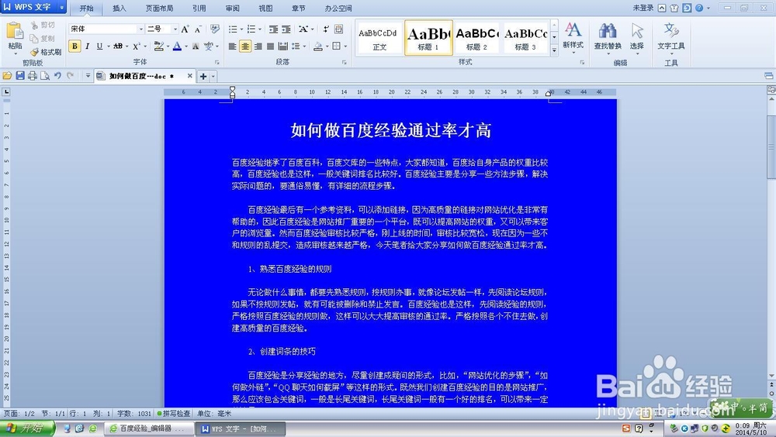Image resolution: width=776 pixels, height=437 pixels.
Task: Open the borders dropdown arrow
Action: point(345,46)
